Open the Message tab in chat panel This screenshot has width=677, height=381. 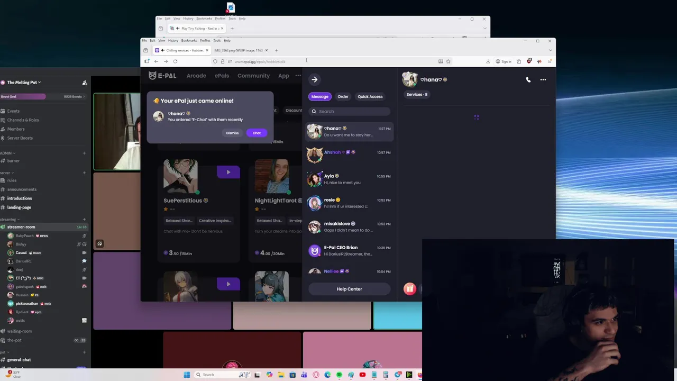click(x=319, y=96)
